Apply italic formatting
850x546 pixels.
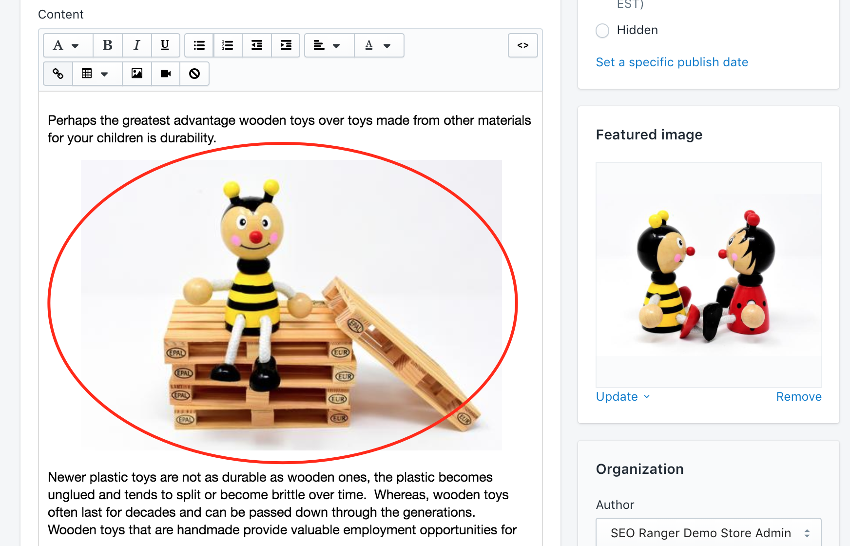pos(137,45)
